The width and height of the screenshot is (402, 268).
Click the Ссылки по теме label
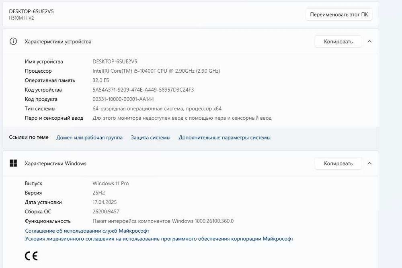pos(29,137)
